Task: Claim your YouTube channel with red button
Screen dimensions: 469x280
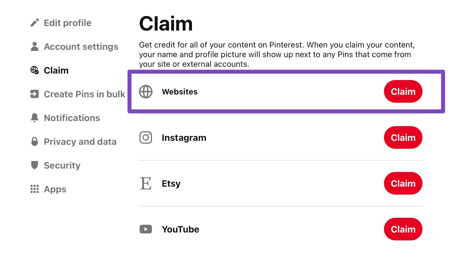Action: [x=403, y=229]
